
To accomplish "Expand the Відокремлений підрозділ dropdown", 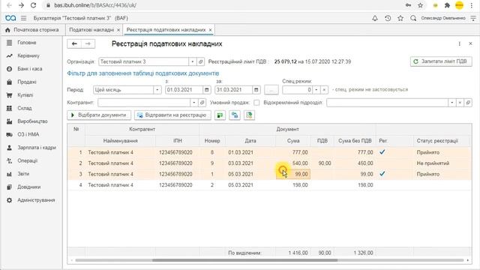I will click(x=451, y=103).
